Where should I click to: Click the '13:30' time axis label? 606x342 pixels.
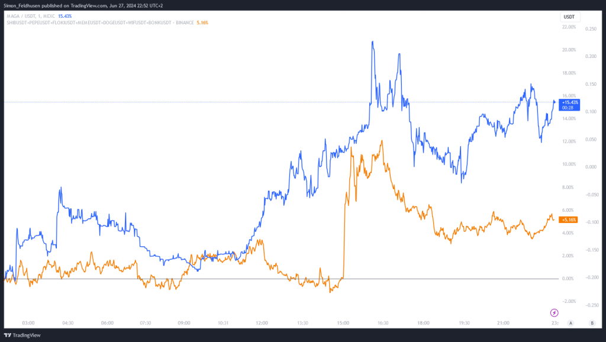(x=302, y=323)
